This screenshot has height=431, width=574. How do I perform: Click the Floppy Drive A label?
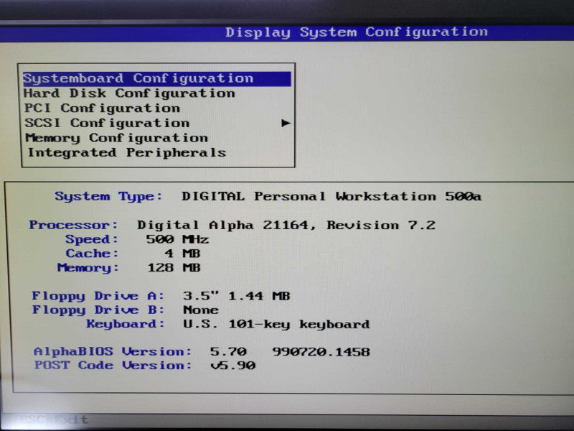coord(98,296)
